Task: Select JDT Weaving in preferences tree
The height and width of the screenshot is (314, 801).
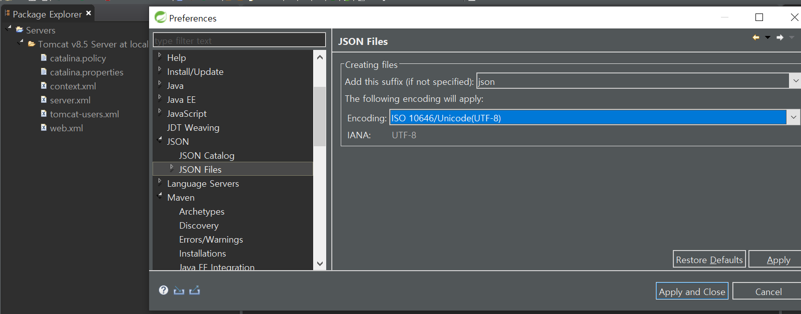Action: pyautogui.click(x=193, y=128)
